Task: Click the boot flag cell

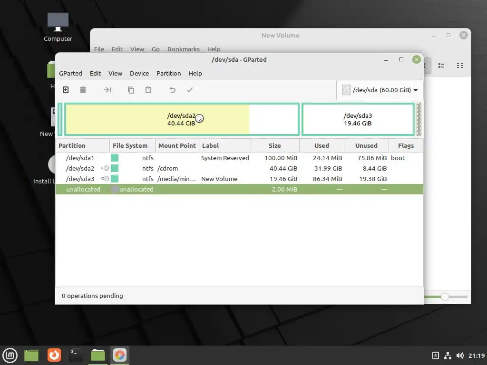Action: pyautogui.click(x=398, y=158)
